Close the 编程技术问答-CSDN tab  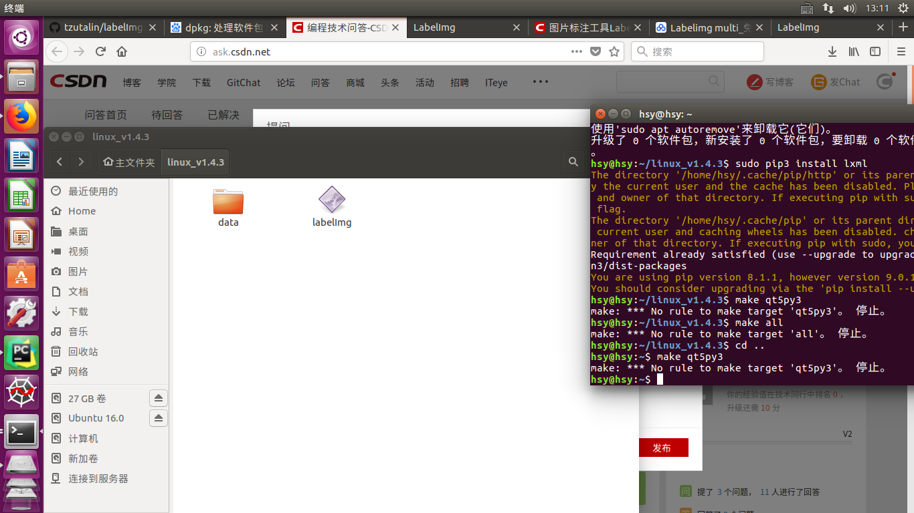click(x=395, y=27)
